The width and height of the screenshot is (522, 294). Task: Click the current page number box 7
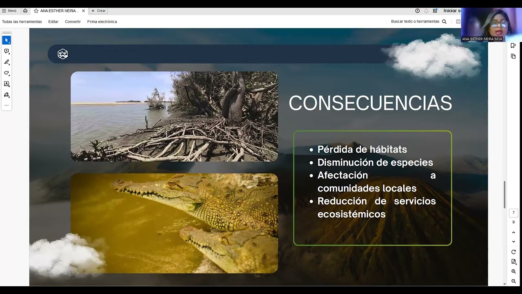click(513, 213)
